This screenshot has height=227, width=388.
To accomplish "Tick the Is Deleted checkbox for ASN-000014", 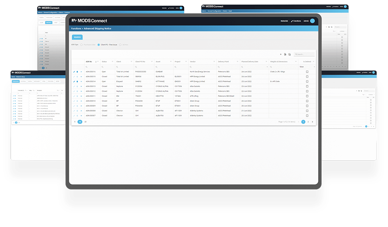I will tap(307, 82).
